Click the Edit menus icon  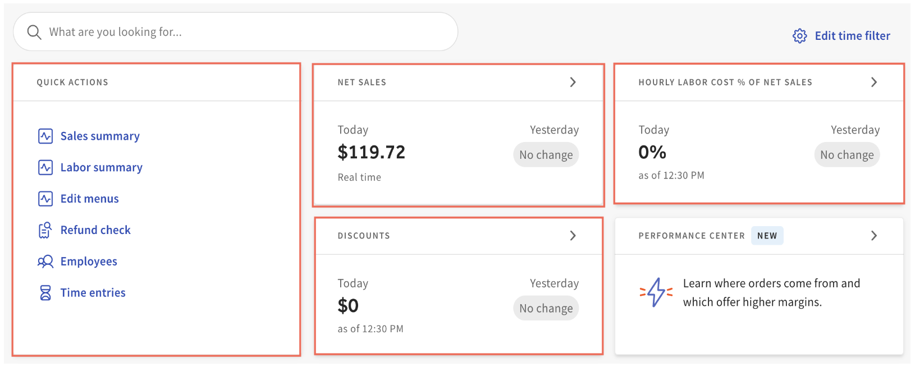pos(45,199)
